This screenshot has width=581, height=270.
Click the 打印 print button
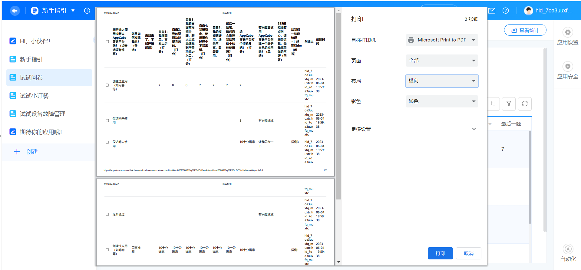point(440,253)
